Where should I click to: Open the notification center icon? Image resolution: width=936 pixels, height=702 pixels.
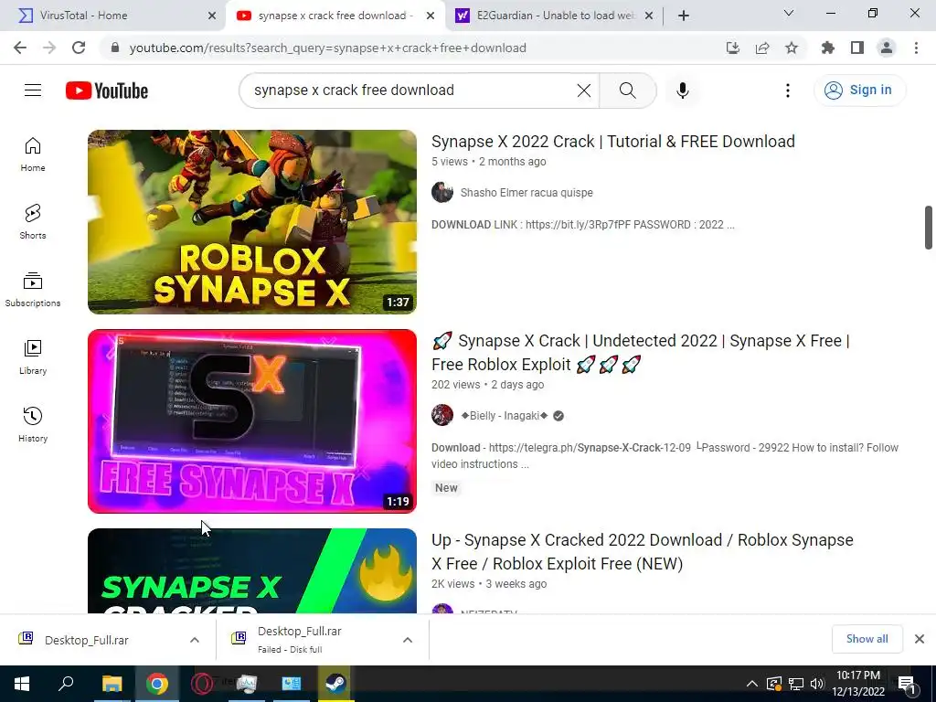point(908,684)
